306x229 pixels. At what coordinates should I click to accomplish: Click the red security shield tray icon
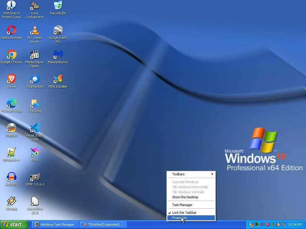pyautogui.click(x=267, y=225)
